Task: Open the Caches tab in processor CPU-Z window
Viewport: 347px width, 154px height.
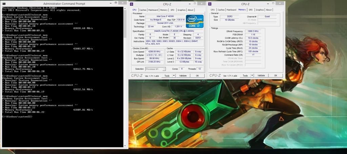Action: (x=143, y=10)
